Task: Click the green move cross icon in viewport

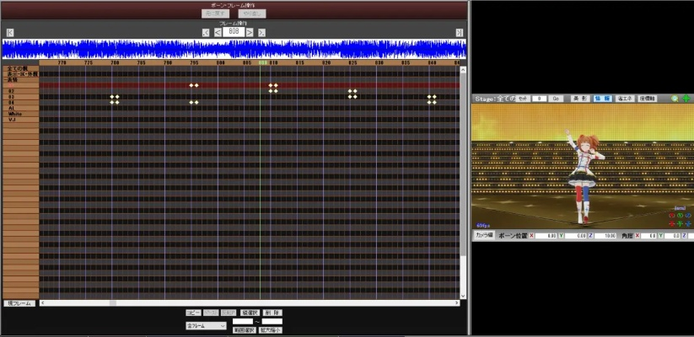Action: [x=686, y=99]
